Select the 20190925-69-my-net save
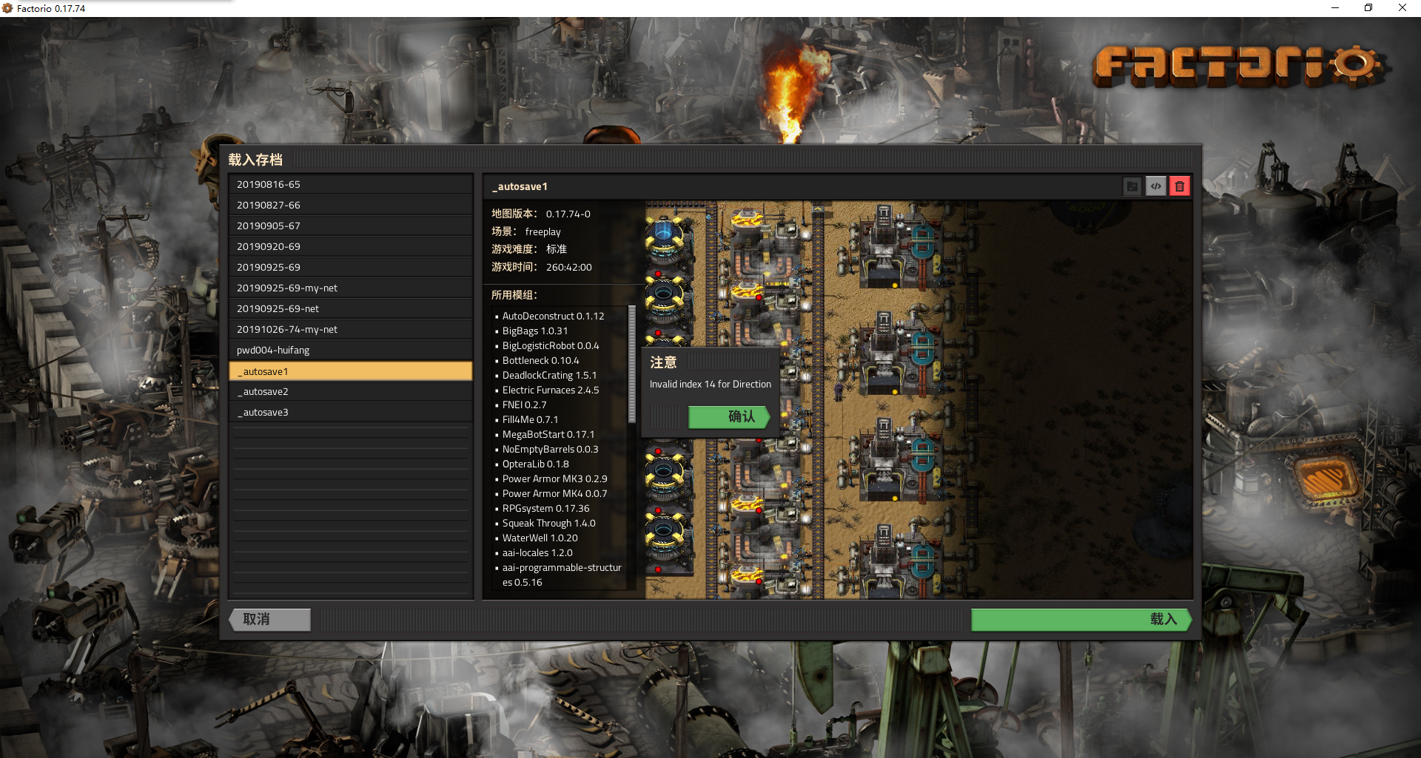This screenshot has height=758, width=1421. (351, 288)
